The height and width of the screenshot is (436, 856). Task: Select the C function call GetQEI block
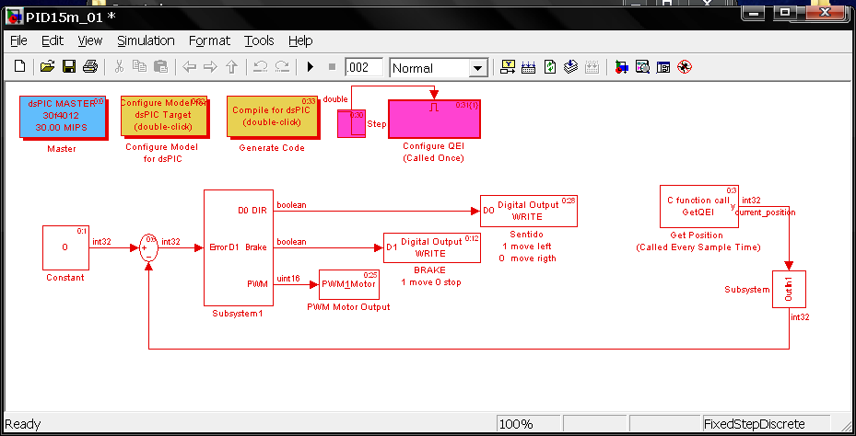click(699, 206)
